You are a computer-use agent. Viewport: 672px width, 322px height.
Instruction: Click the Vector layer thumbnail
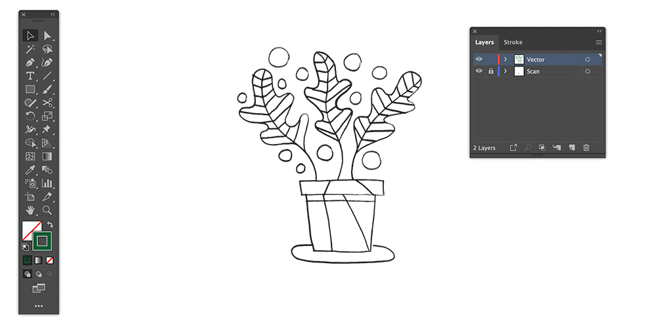click(519, 60)
